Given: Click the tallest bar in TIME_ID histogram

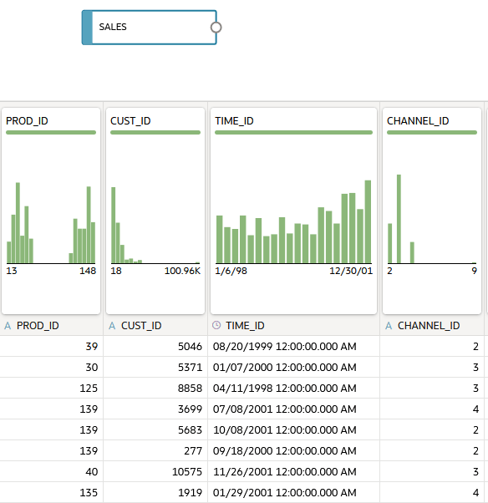Looking at the screenshot, I should [368, 222].
